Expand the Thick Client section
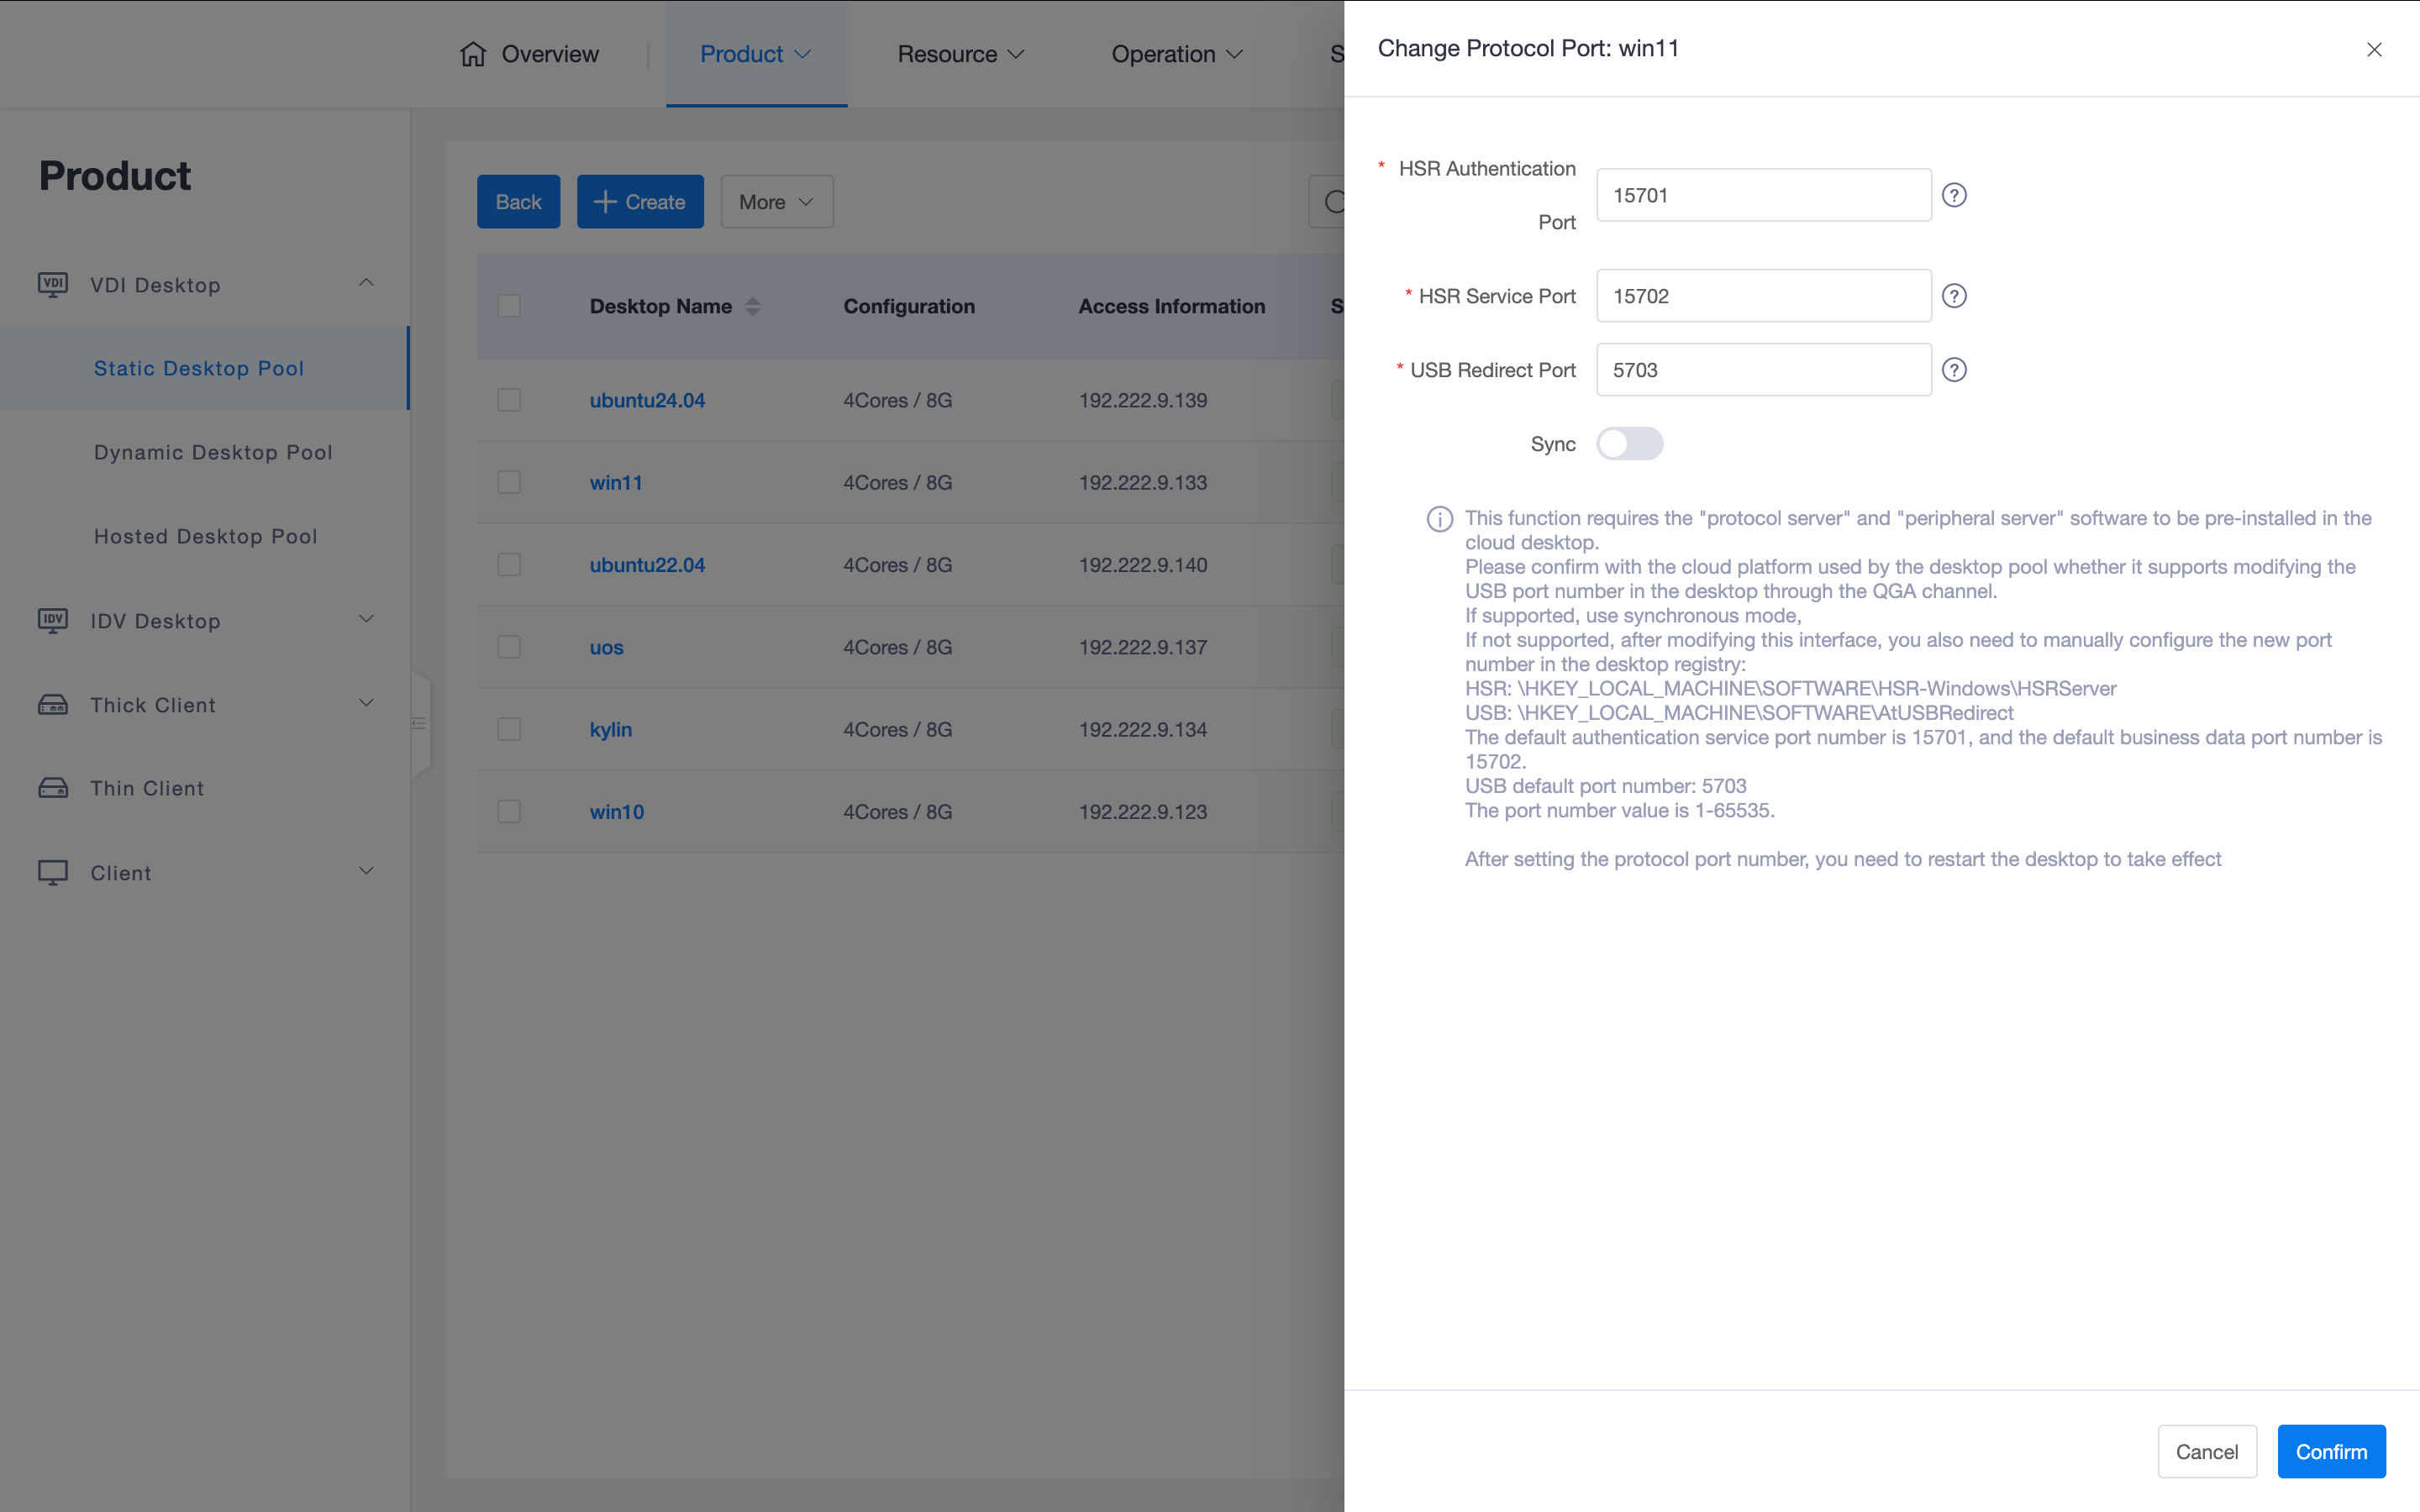 coord(366,704)
